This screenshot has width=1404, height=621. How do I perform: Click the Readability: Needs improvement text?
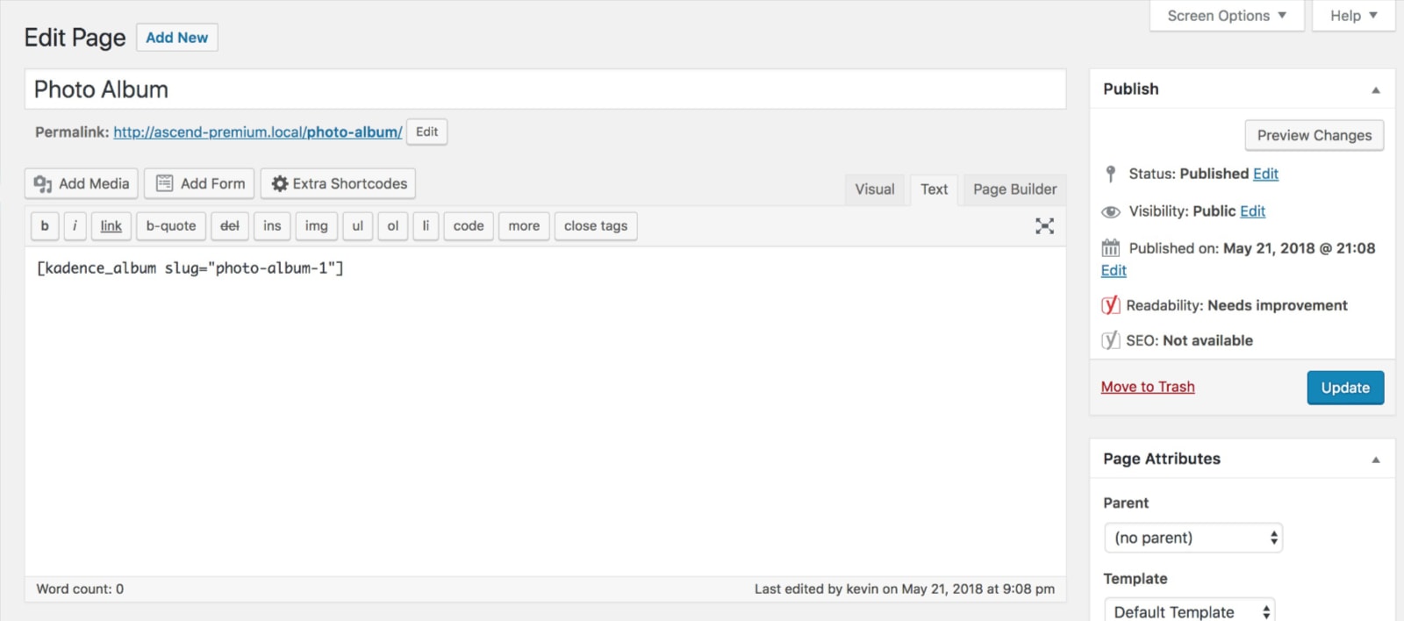pyautogui.click(x=1236, y=305)
